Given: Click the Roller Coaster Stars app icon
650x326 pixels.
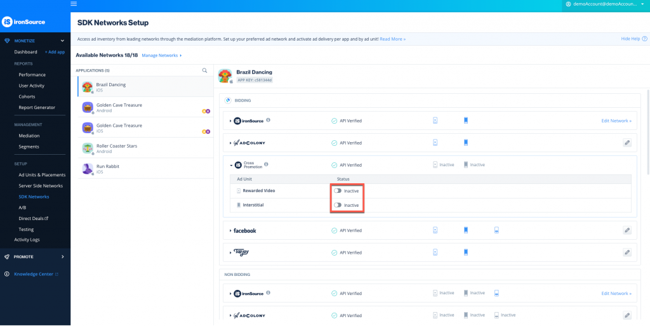Looking at the screenshot, I should pos(88,148).
